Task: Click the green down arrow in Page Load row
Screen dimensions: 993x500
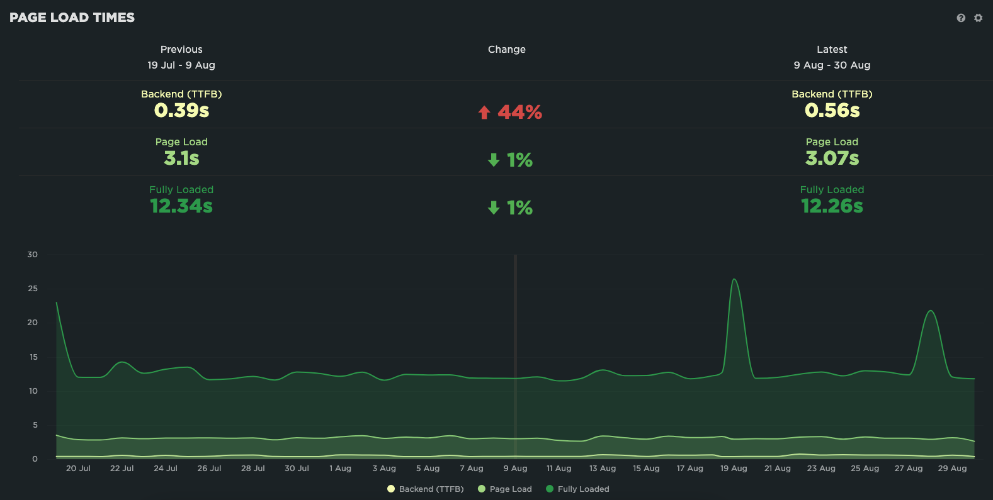Action: coord(494,160)
